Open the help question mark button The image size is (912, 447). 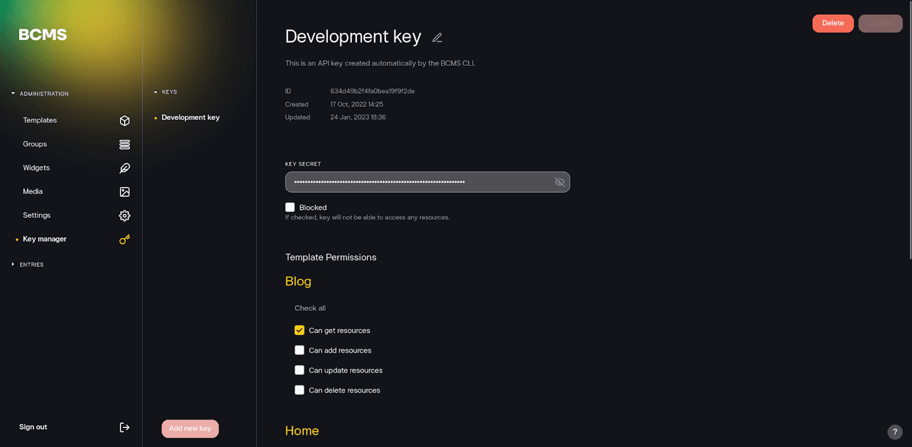[x=895, y=432]
